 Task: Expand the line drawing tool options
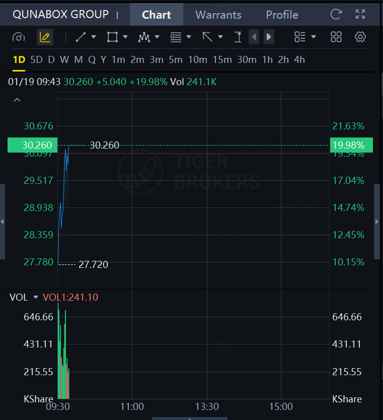[93, 37]
